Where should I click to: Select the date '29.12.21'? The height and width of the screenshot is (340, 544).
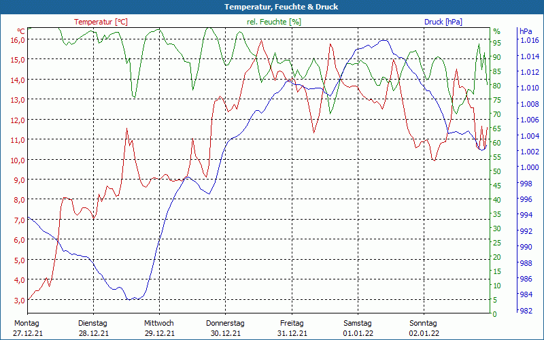click(x=160, y=333)
